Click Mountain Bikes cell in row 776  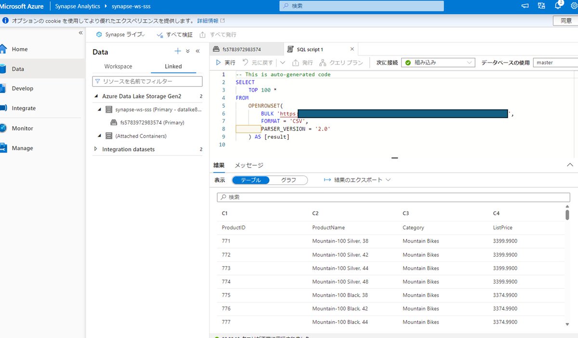pos(420,308)
